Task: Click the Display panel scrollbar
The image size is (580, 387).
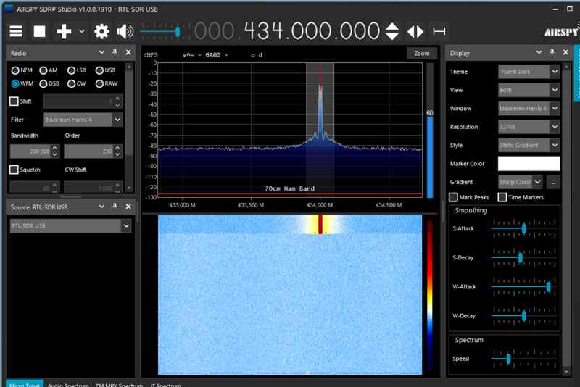Action: tap(566, 219)
